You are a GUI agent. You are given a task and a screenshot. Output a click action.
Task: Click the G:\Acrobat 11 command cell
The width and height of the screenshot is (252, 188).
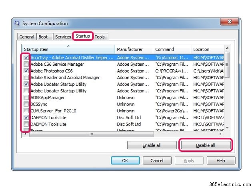tap(172, 58)
